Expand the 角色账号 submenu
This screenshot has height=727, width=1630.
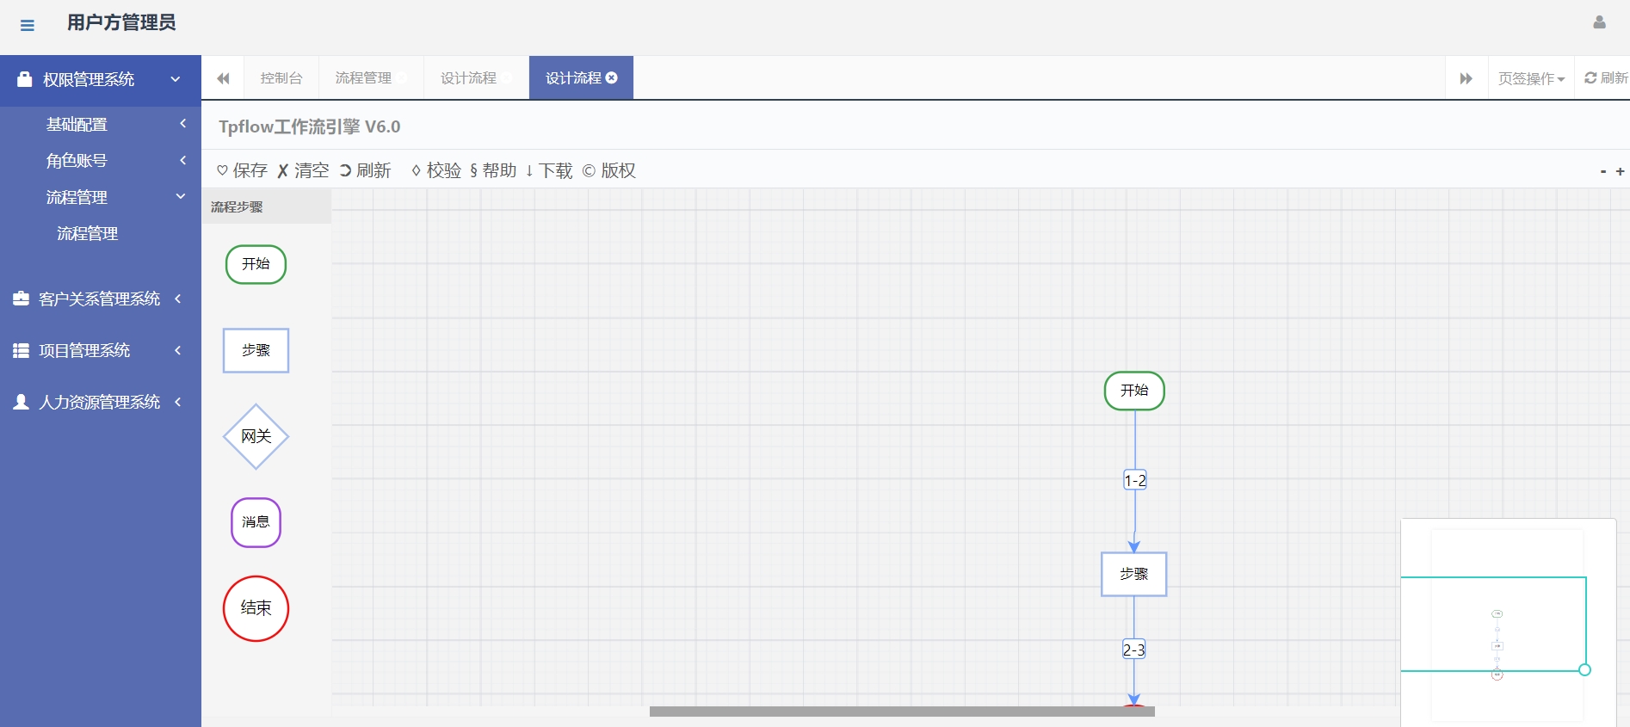[x=101, y=160]
